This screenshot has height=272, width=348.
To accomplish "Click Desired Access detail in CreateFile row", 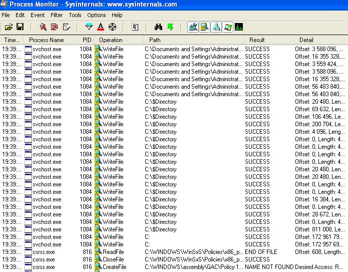I will point(319,267).
